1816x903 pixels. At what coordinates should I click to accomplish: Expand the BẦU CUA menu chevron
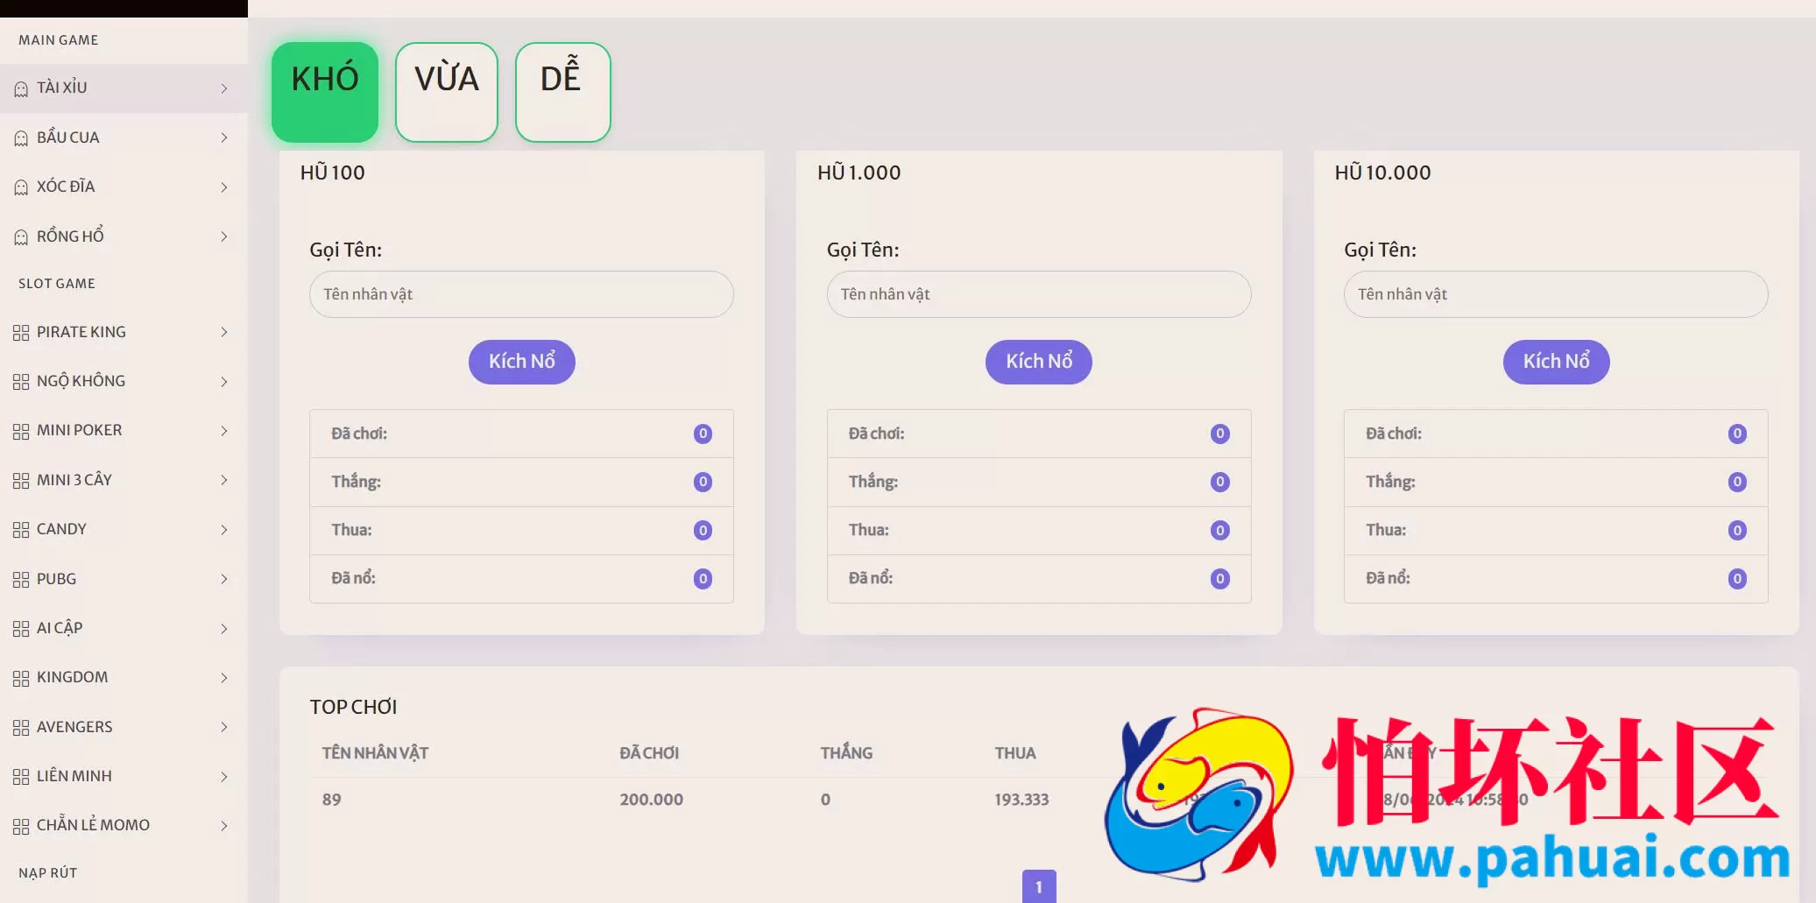[x=224, y=138]
